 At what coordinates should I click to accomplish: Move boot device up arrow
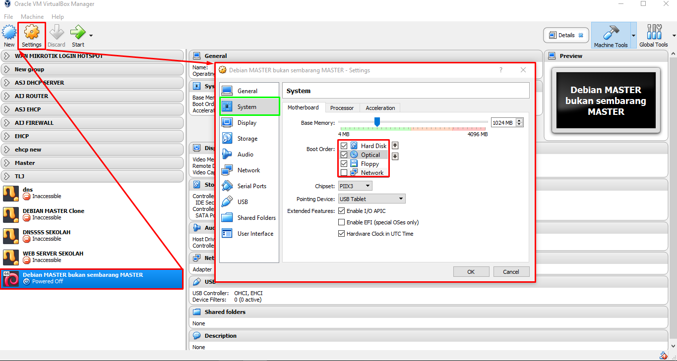395,146
